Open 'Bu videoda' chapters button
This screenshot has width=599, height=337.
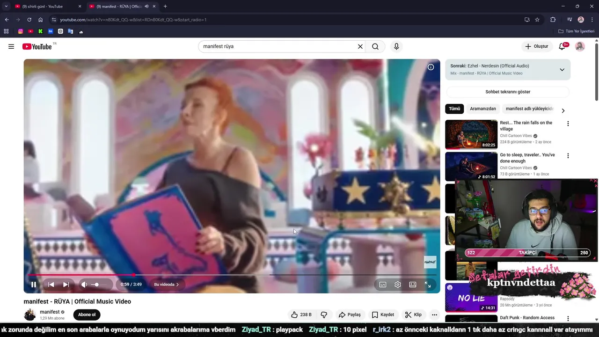pyautogui.click(x=167, y=285)
